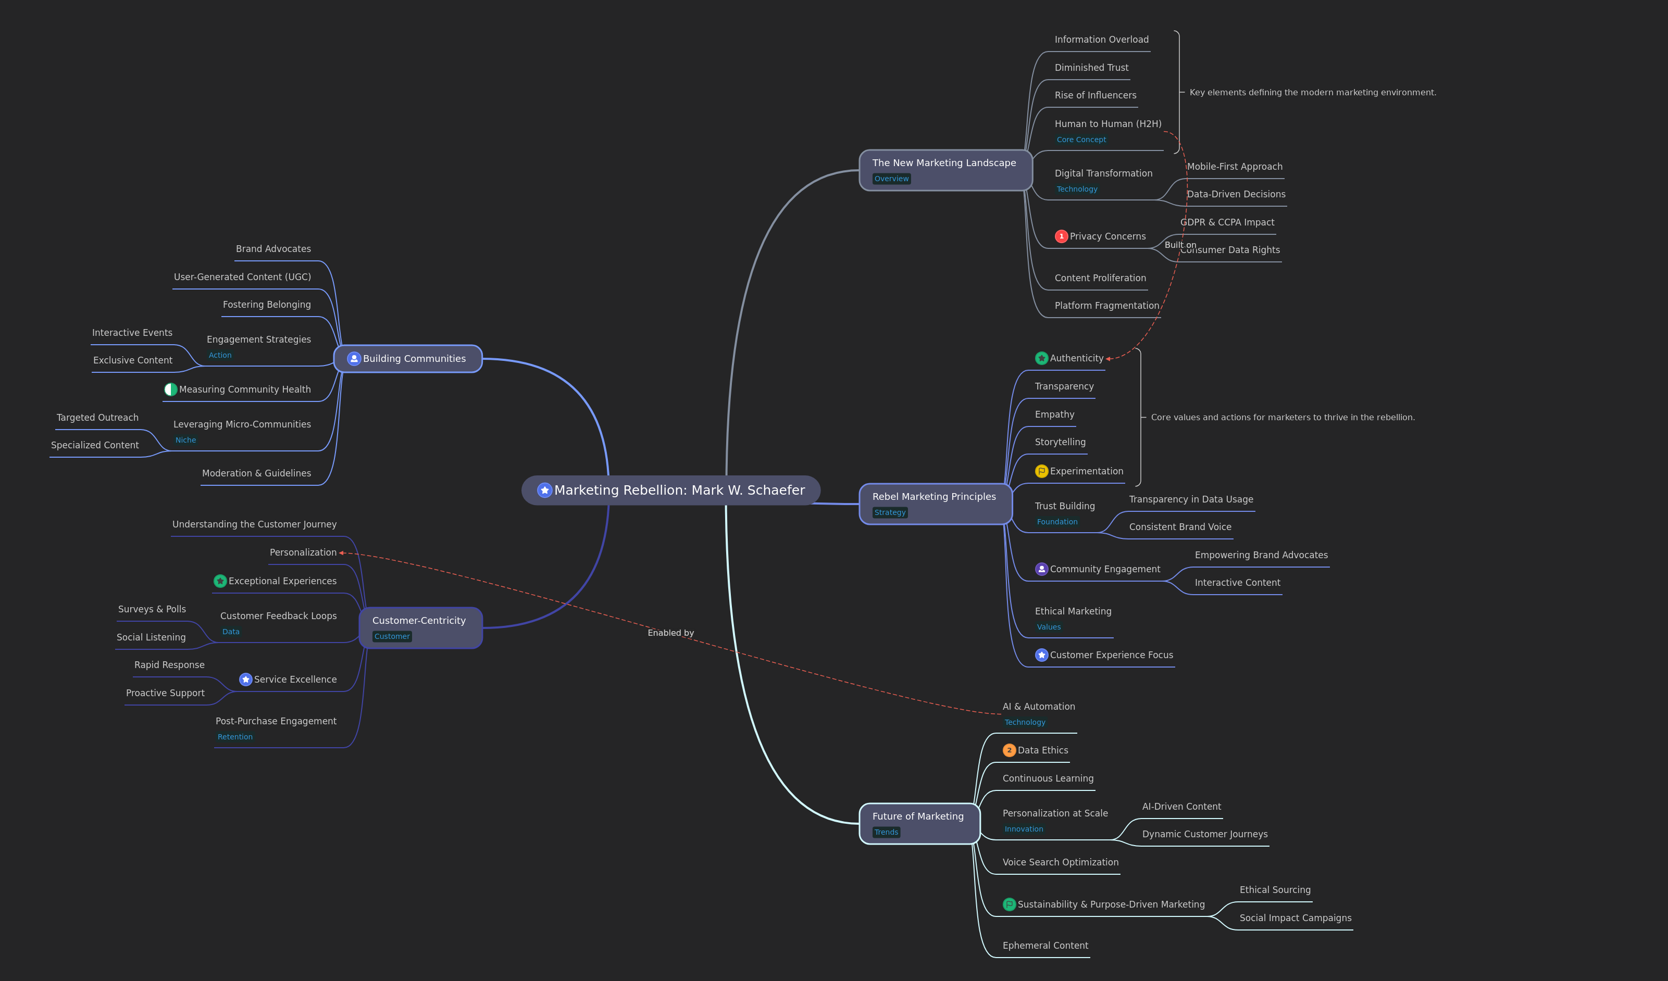Click the purple person icon beside Community Engagement
This screenshot has width=1668, height=981.
click(x=1041, y=569)
